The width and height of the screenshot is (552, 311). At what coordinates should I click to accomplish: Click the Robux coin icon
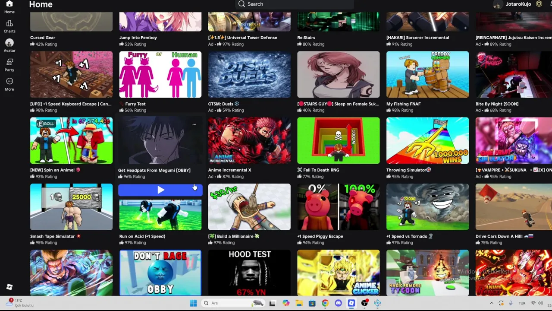pyautogui.click(x=539, y=4)
